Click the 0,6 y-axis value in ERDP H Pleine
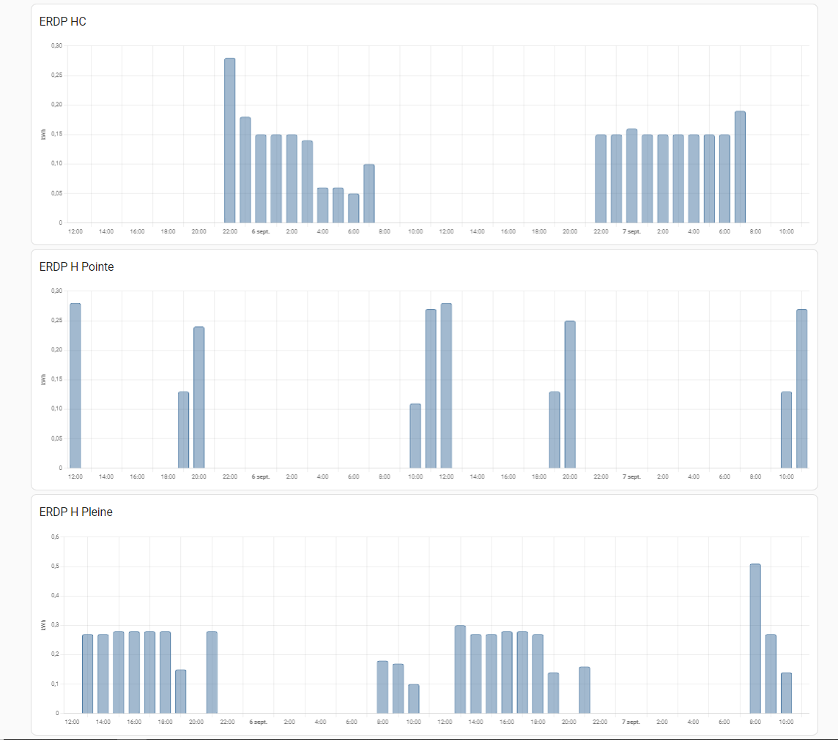The image size is (838, 740). tap(54, 537)
